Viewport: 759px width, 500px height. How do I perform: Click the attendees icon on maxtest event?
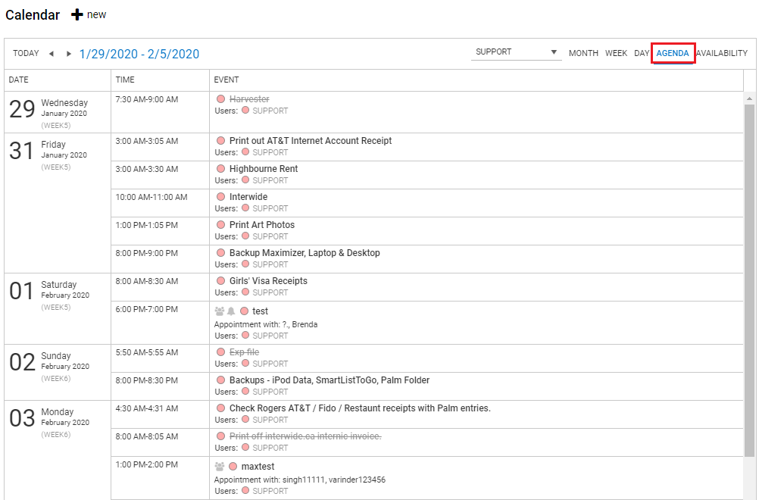pyautogui.click(x=220, y=467)
